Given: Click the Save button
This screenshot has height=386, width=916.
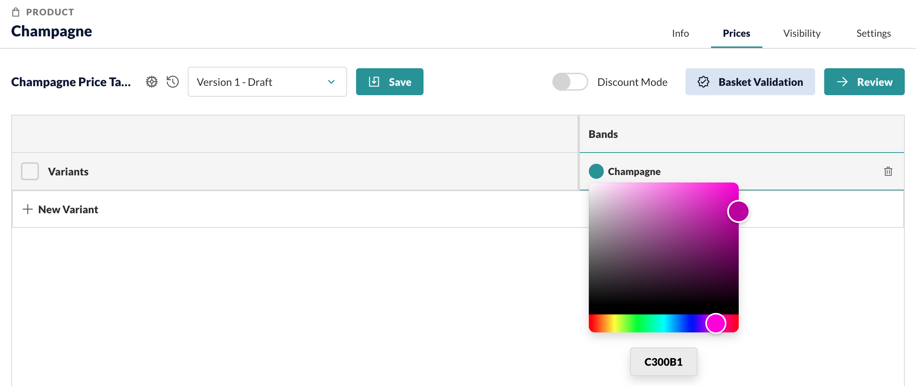Looking at the screenshot, I should (x=390, y=82).
